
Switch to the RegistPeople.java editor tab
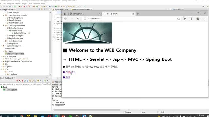[x=61, y=10]
